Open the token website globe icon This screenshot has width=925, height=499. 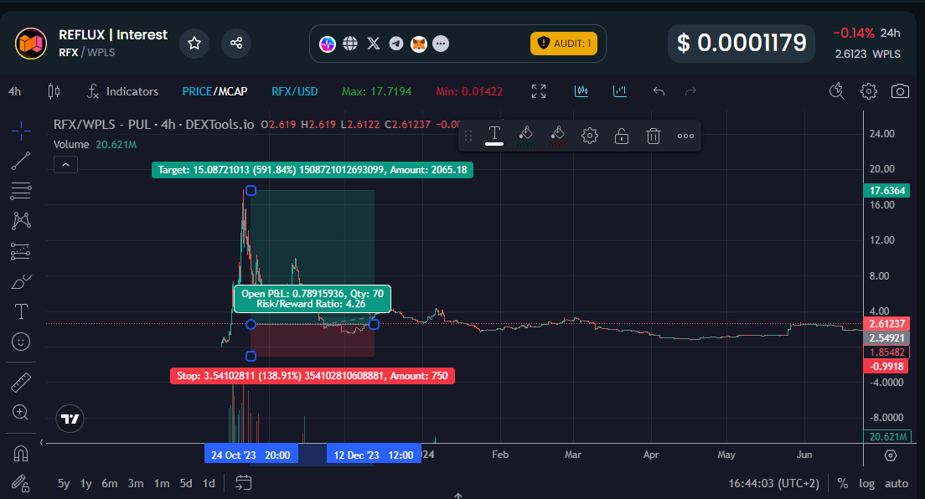coord(350,44)
